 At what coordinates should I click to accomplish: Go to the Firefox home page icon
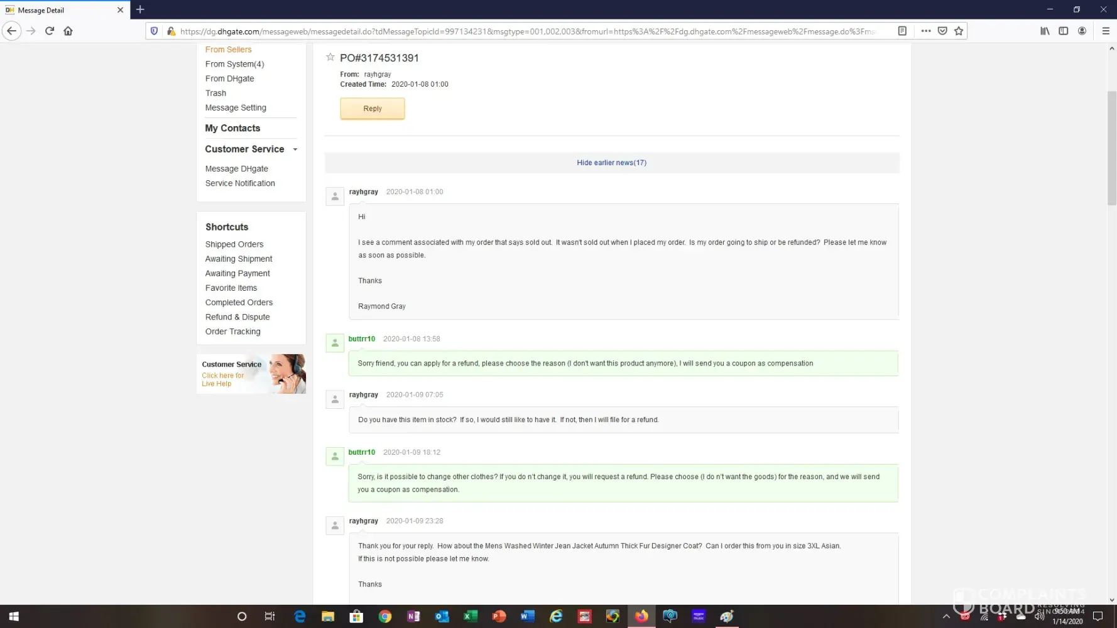68,31
